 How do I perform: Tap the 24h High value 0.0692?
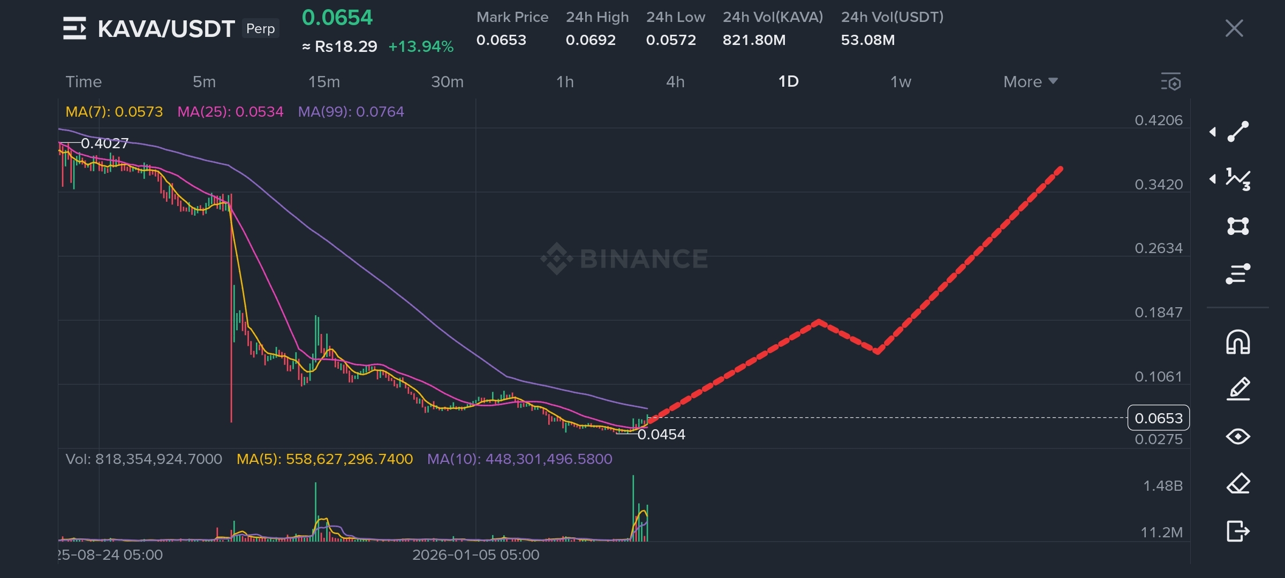(591, 40)
